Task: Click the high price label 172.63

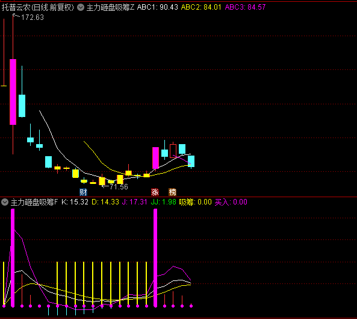Action: [x=33, y=17]
